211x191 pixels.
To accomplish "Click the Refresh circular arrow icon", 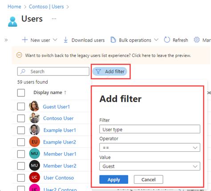I will (167, 40).
